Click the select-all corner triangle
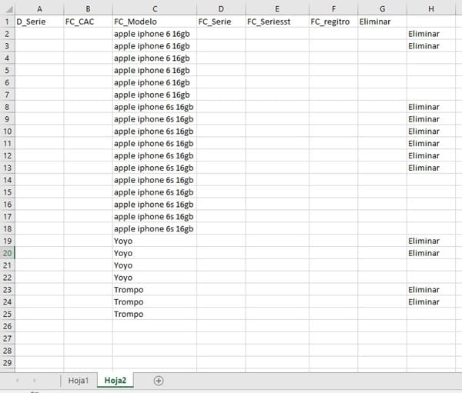Image resolution: width=462 pixels, height=393 pixels. tap(9, 9)
